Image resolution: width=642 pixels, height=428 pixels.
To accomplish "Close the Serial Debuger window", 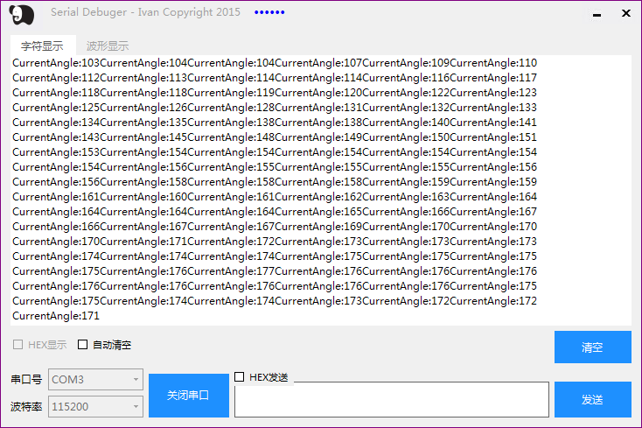I will click(625, 13).
